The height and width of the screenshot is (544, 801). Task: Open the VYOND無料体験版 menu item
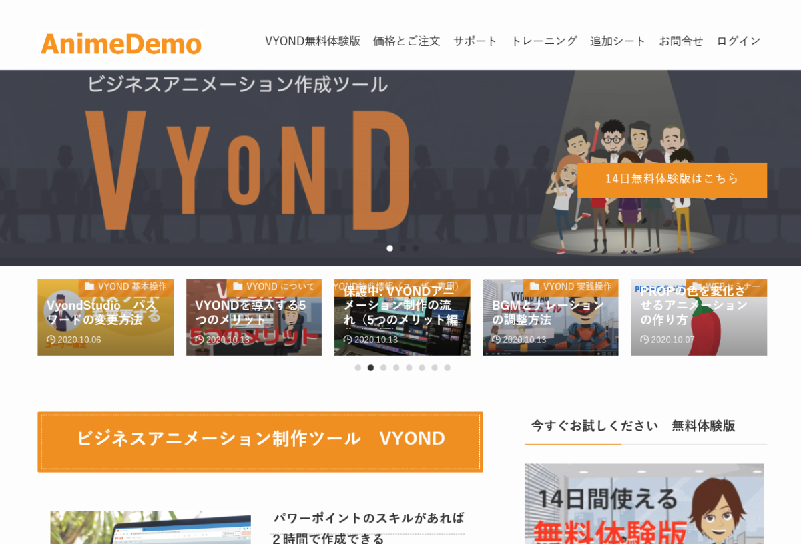pos(312,41)
